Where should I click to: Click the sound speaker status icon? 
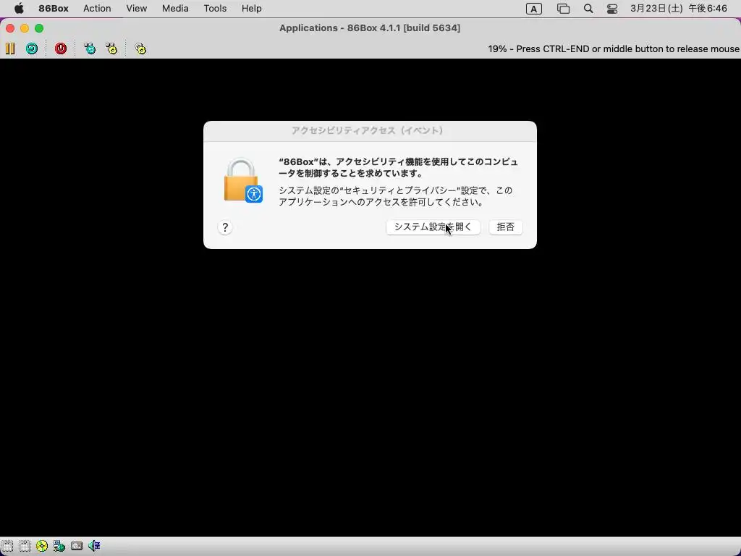(94, 546)
